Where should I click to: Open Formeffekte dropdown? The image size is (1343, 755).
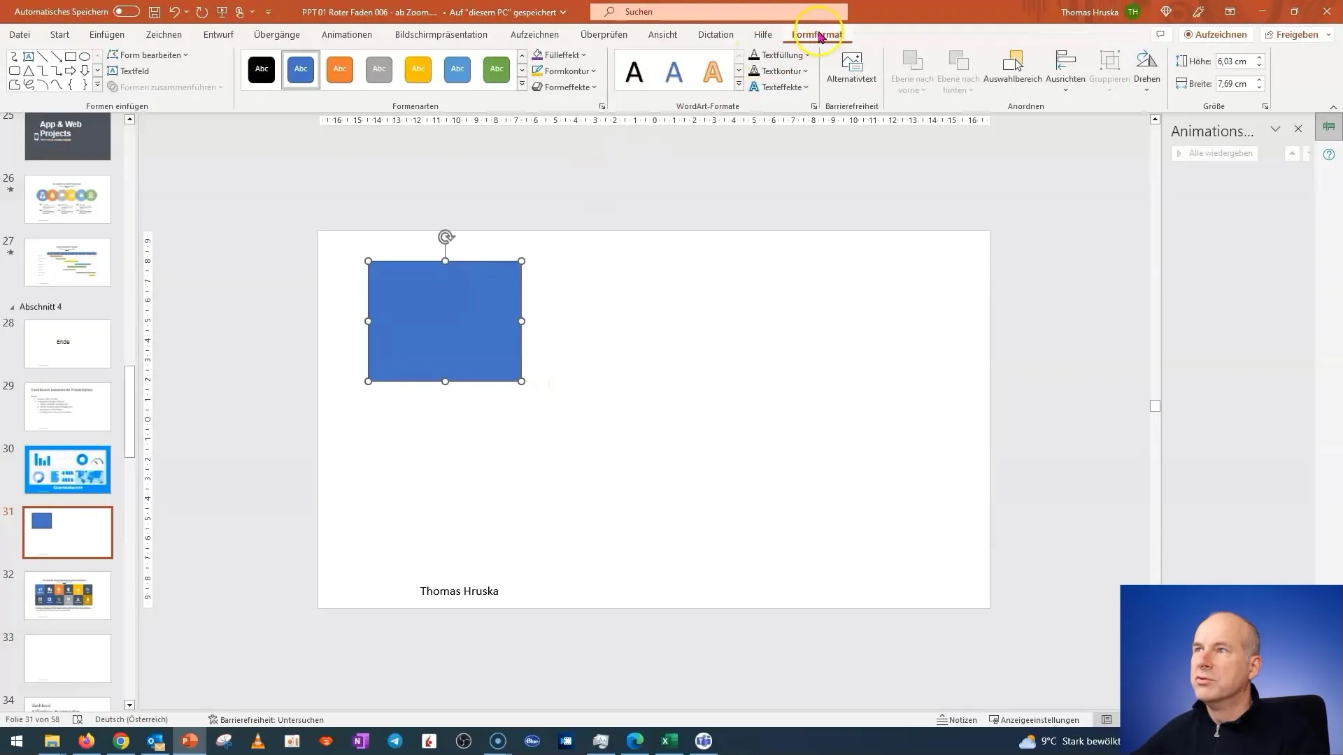click(564, 87)
